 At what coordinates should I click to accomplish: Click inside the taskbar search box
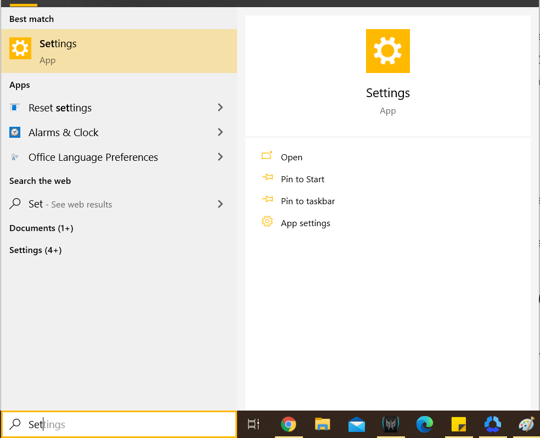[119, 424]
